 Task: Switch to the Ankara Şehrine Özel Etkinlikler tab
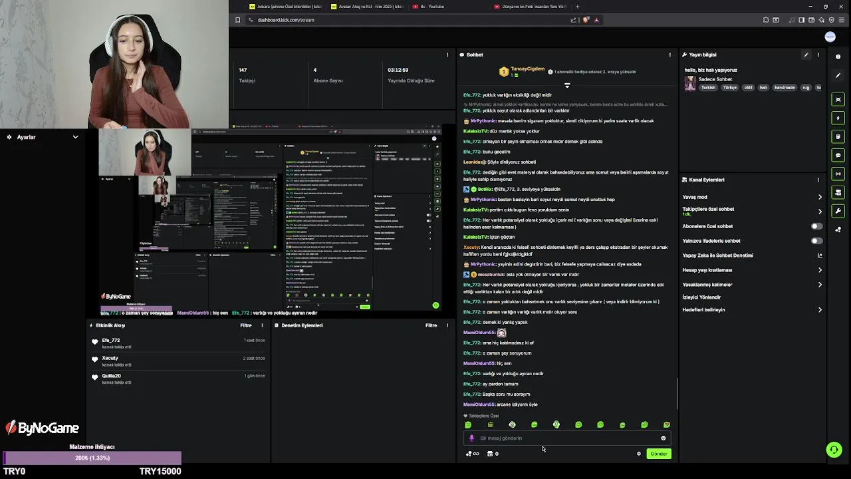pyautogui.click(x=286, y=7)
